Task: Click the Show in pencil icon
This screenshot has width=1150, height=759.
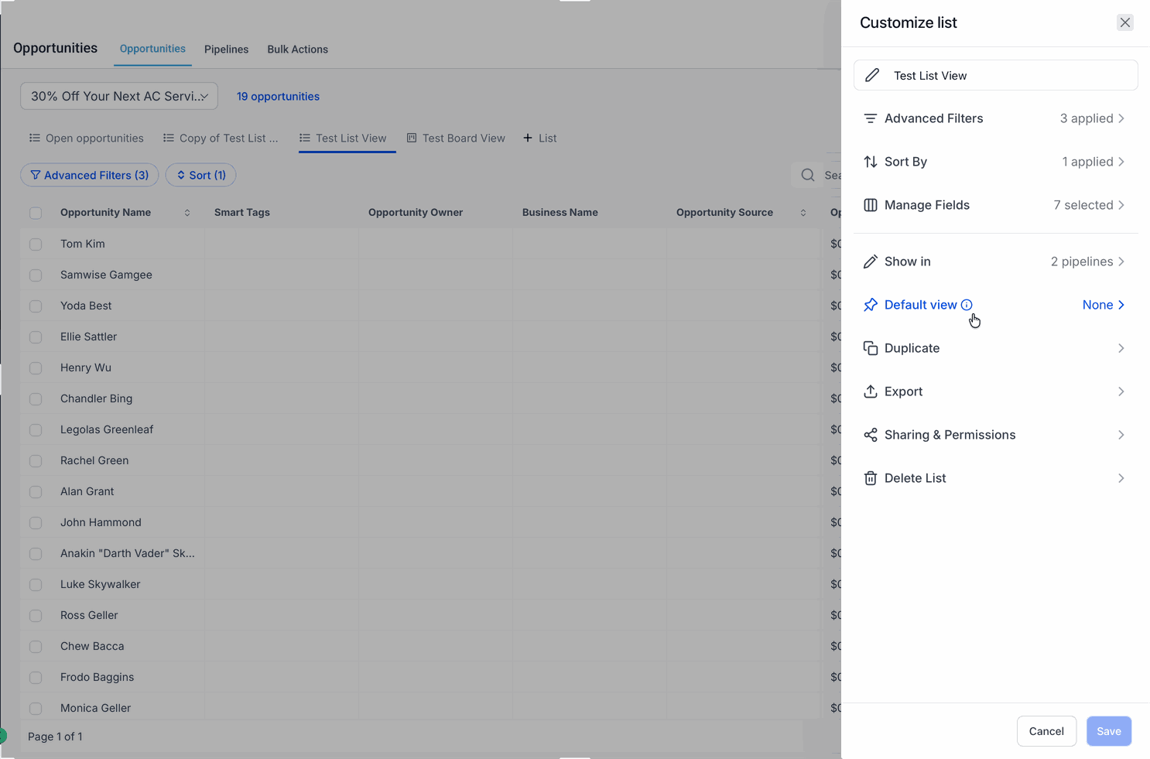Action: pos(871,262)
